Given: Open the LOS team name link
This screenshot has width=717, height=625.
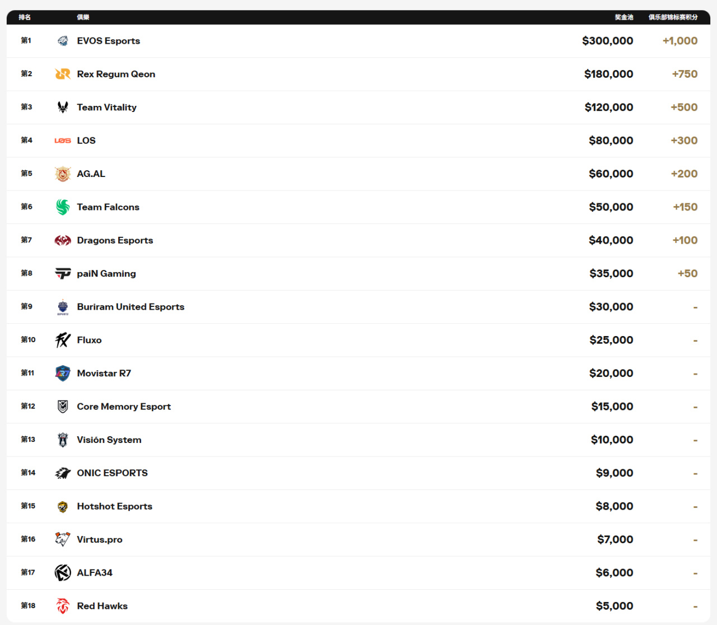Looking at the screenshot, I should [86, 141].
